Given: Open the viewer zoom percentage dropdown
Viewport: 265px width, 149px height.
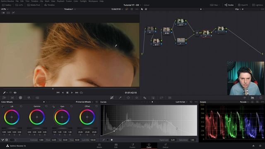Looking at the screenshot, I should (5, 9).
